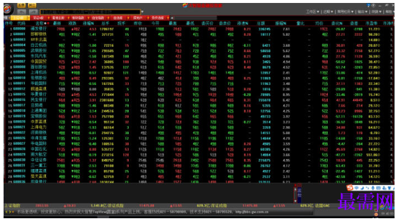Expand the dropdown arrow of 板块指数 tab
The width and height of the screenshot is (404, 220).
tap(88, 18)
